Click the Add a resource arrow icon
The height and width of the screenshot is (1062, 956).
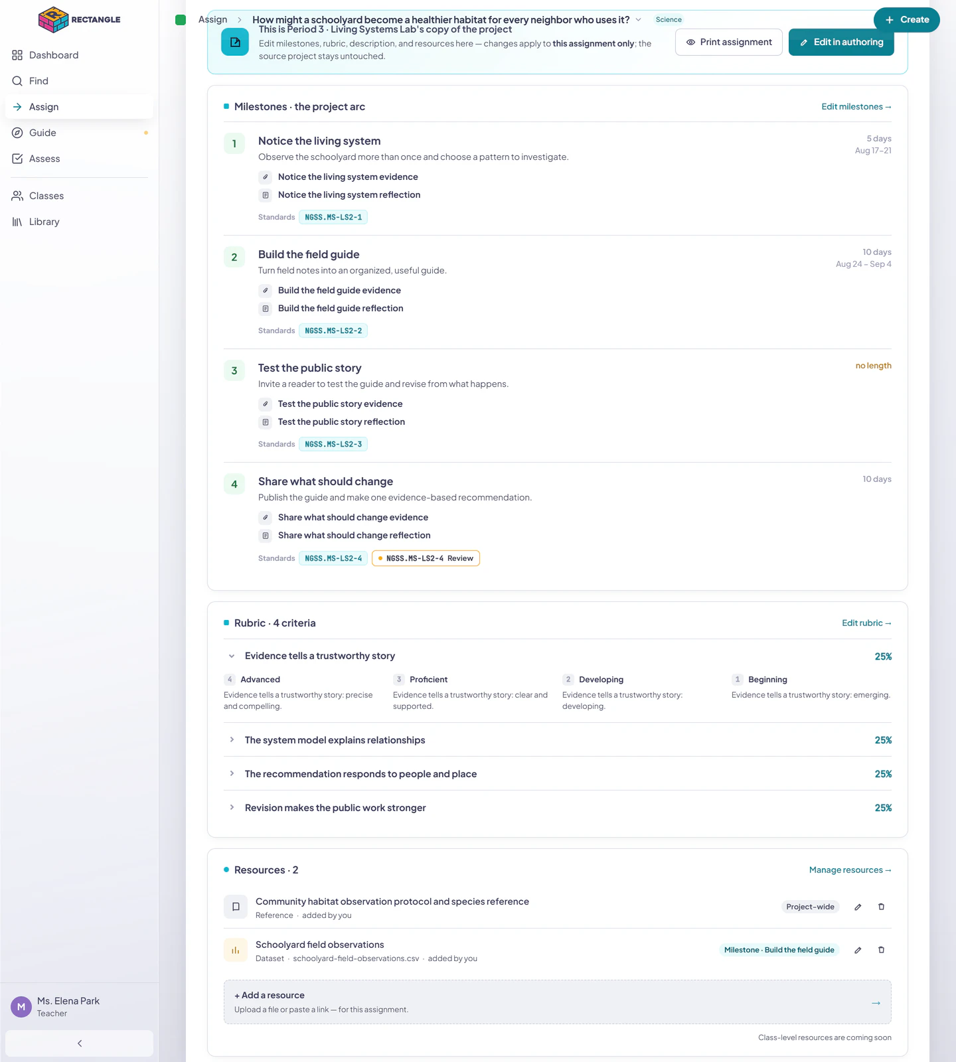876,1003
